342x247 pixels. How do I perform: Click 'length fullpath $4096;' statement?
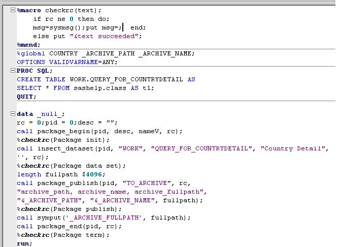(61, 174)
